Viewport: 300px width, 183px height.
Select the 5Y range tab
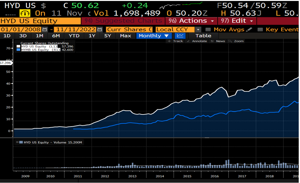click(x=108, y=36)
